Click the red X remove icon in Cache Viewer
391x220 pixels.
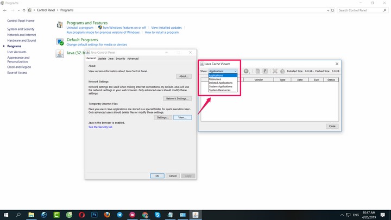point(275,71)
